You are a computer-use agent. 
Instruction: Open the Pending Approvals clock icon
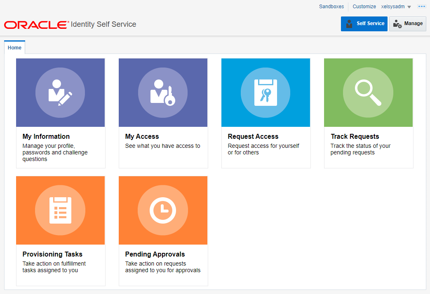click(163, 210)
